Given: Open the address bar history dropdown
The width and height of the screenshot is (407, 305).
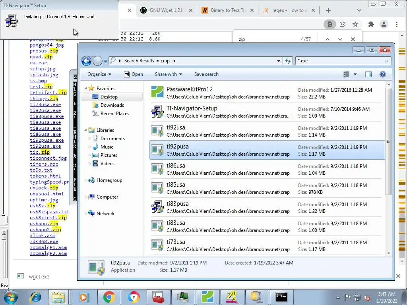Looking at the screenshot, I should click(x=279, y=61).
